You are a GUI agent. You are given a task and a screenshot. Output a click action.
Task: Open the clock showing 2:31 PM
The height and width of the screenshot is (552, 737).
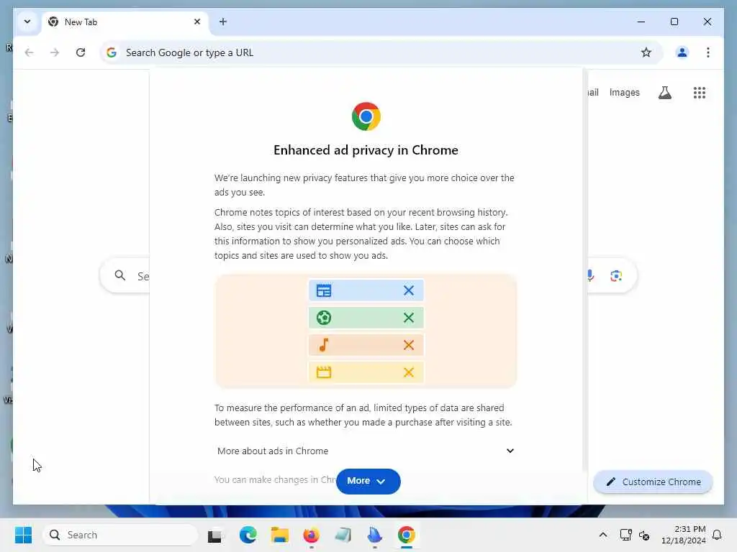coord(684,535)
